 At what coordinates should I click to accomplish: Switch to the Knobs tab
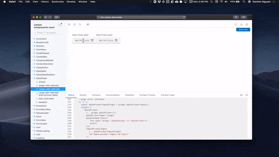tap(83, 95)
